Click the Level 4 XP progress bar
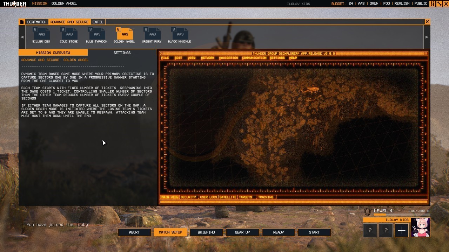Screen dimensions: 449x252 (x=402, y=215)
